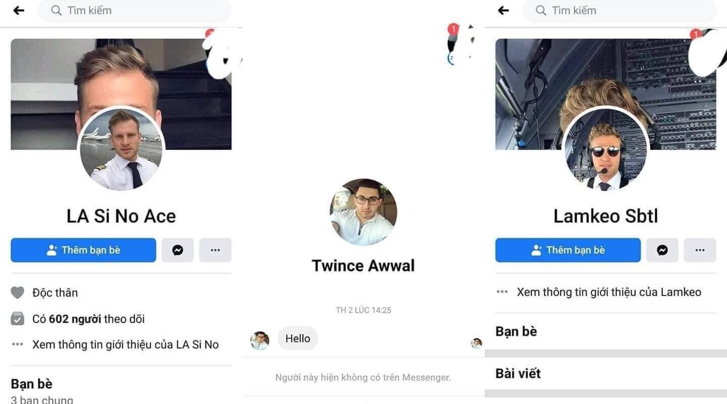Image resolution: width=727 pixels, height=404 pixels.
Task: Tap the back arrow in the left profile
Action: pyautogui.click(x=19, y=10)
